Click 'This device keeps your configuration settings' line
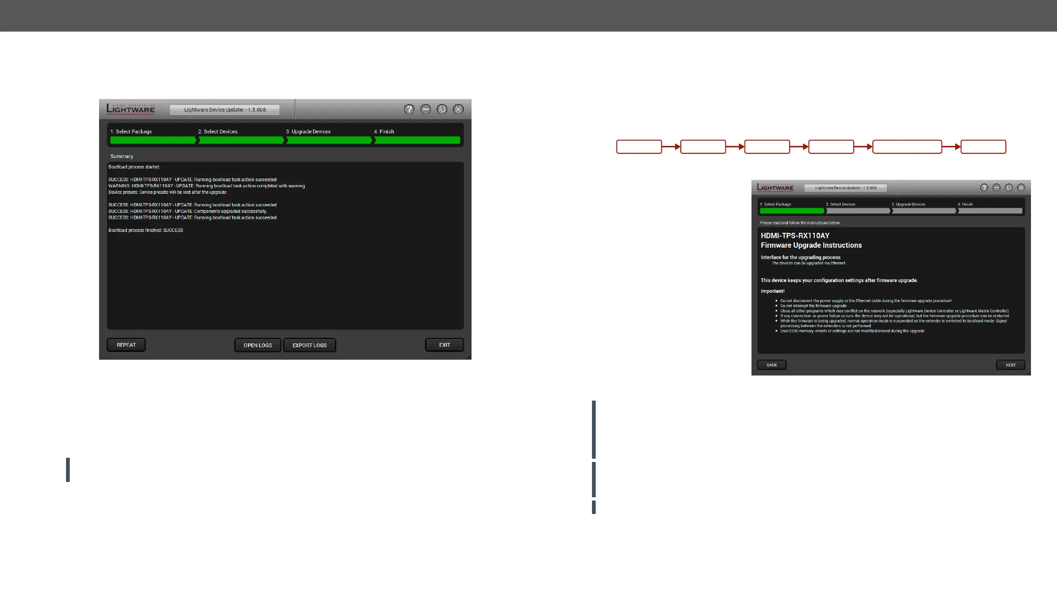 click(839, 280)
